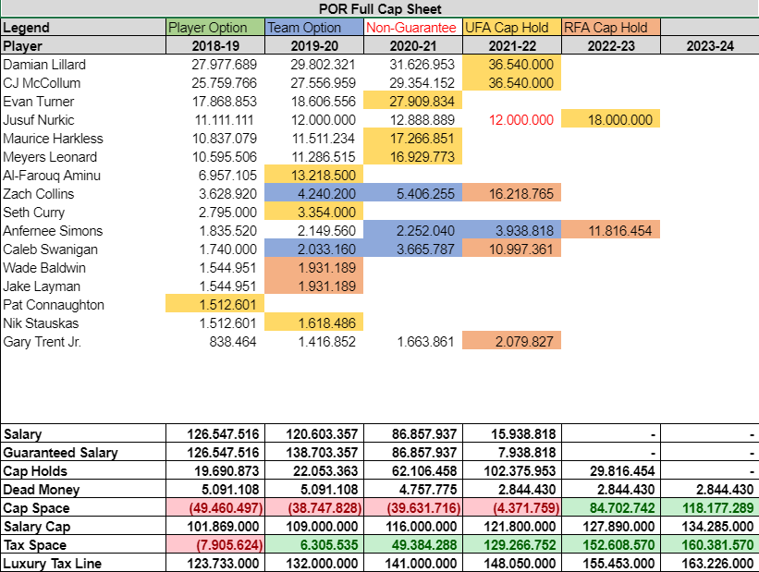Screen dimensions: 759x572
Task: Click the green Player Option legend cell
Action: click(x=214, y=28)
